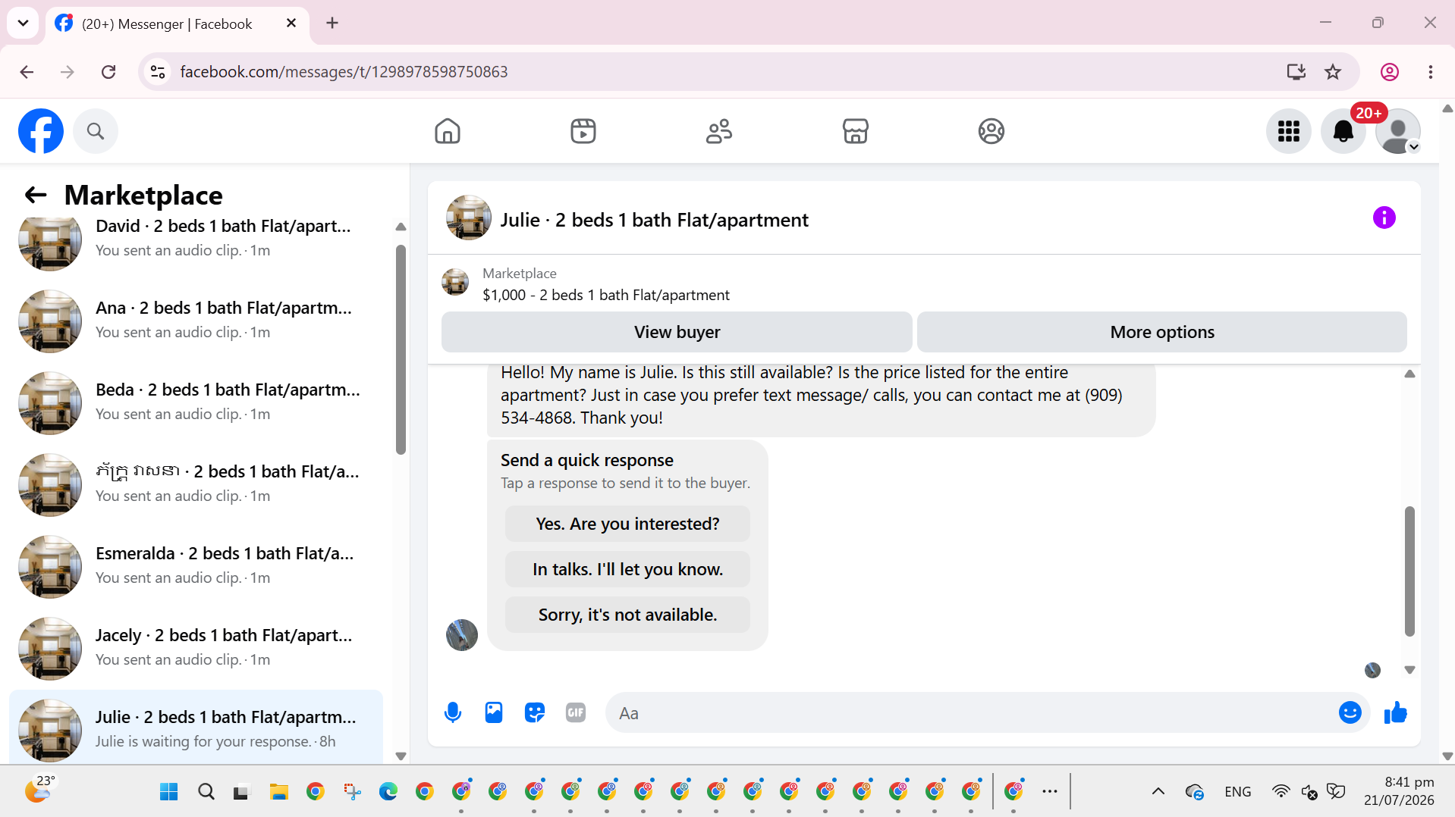The image size is (1455, 817).
Task: Open the Windows Start menu
Action: (169, 792)
